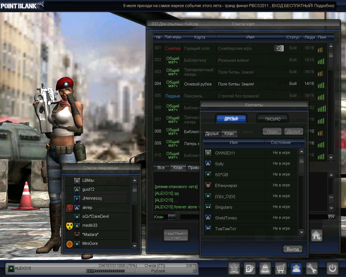Click the БЫСТРЫЙ СТАРТ button
Image resolution: width=346 pixels, height=277 pixels.
click(176, 236)
